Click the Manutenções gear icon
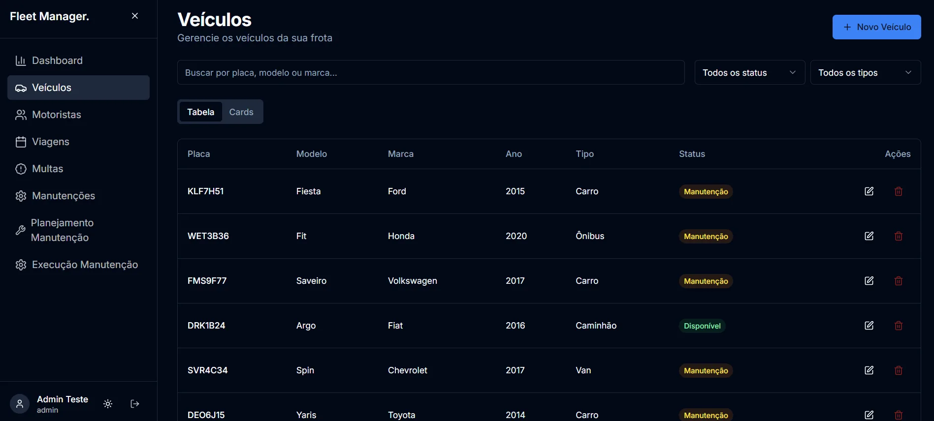This screenshot has height=421, width=934. [x=21, y=196]
